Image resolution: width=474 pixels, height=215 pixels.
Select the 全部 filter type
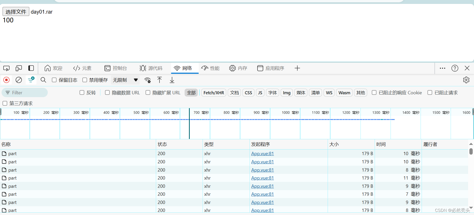191,92
